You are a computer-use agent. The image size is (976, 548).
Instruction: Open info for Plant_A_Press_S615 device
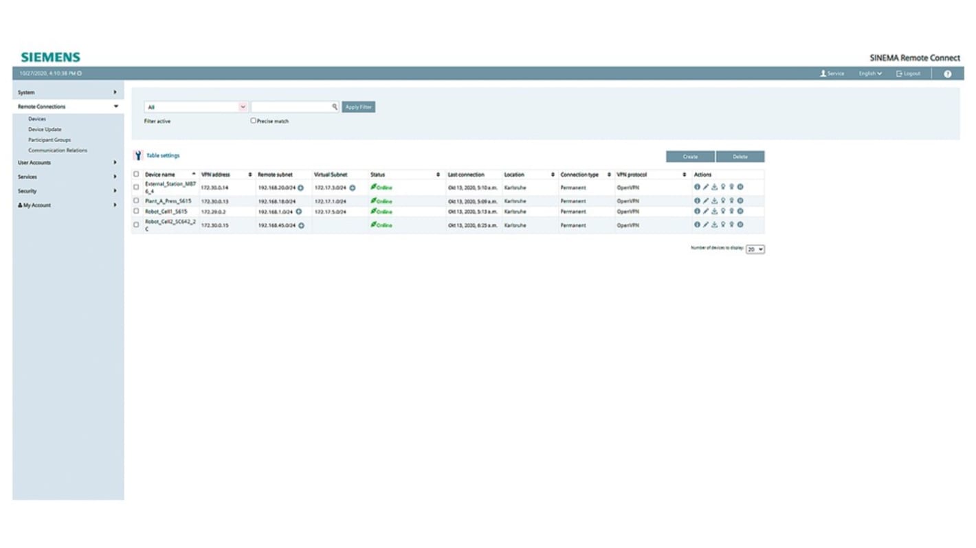tap(697, 201)
